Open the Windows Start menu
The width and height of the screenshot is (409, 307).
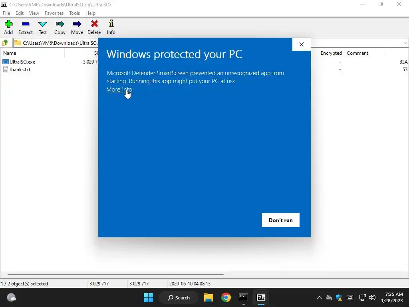pyautogui.click(x=149, y=297)
